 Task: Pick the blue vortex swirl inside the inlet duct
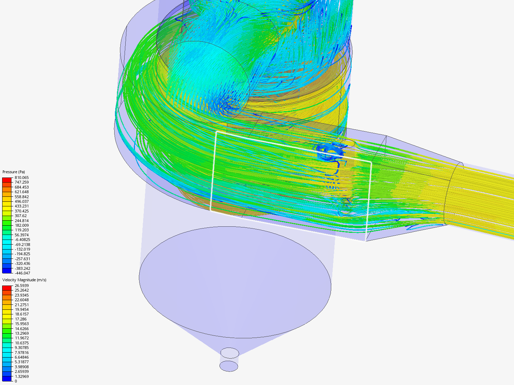click(x=329, y=152)
